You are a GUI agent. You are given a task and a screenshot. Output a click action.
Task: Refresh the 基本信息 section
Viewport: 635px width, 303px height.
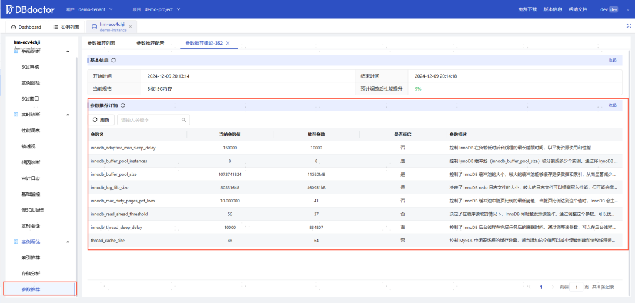coord(114,61)
